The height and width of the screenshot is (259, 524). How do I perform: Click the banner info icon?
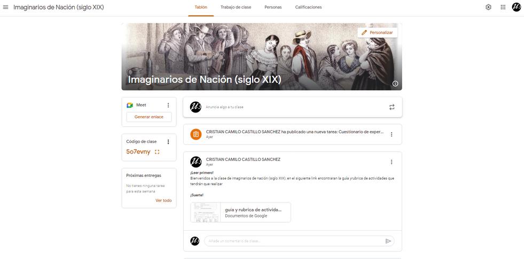point(395,84)
